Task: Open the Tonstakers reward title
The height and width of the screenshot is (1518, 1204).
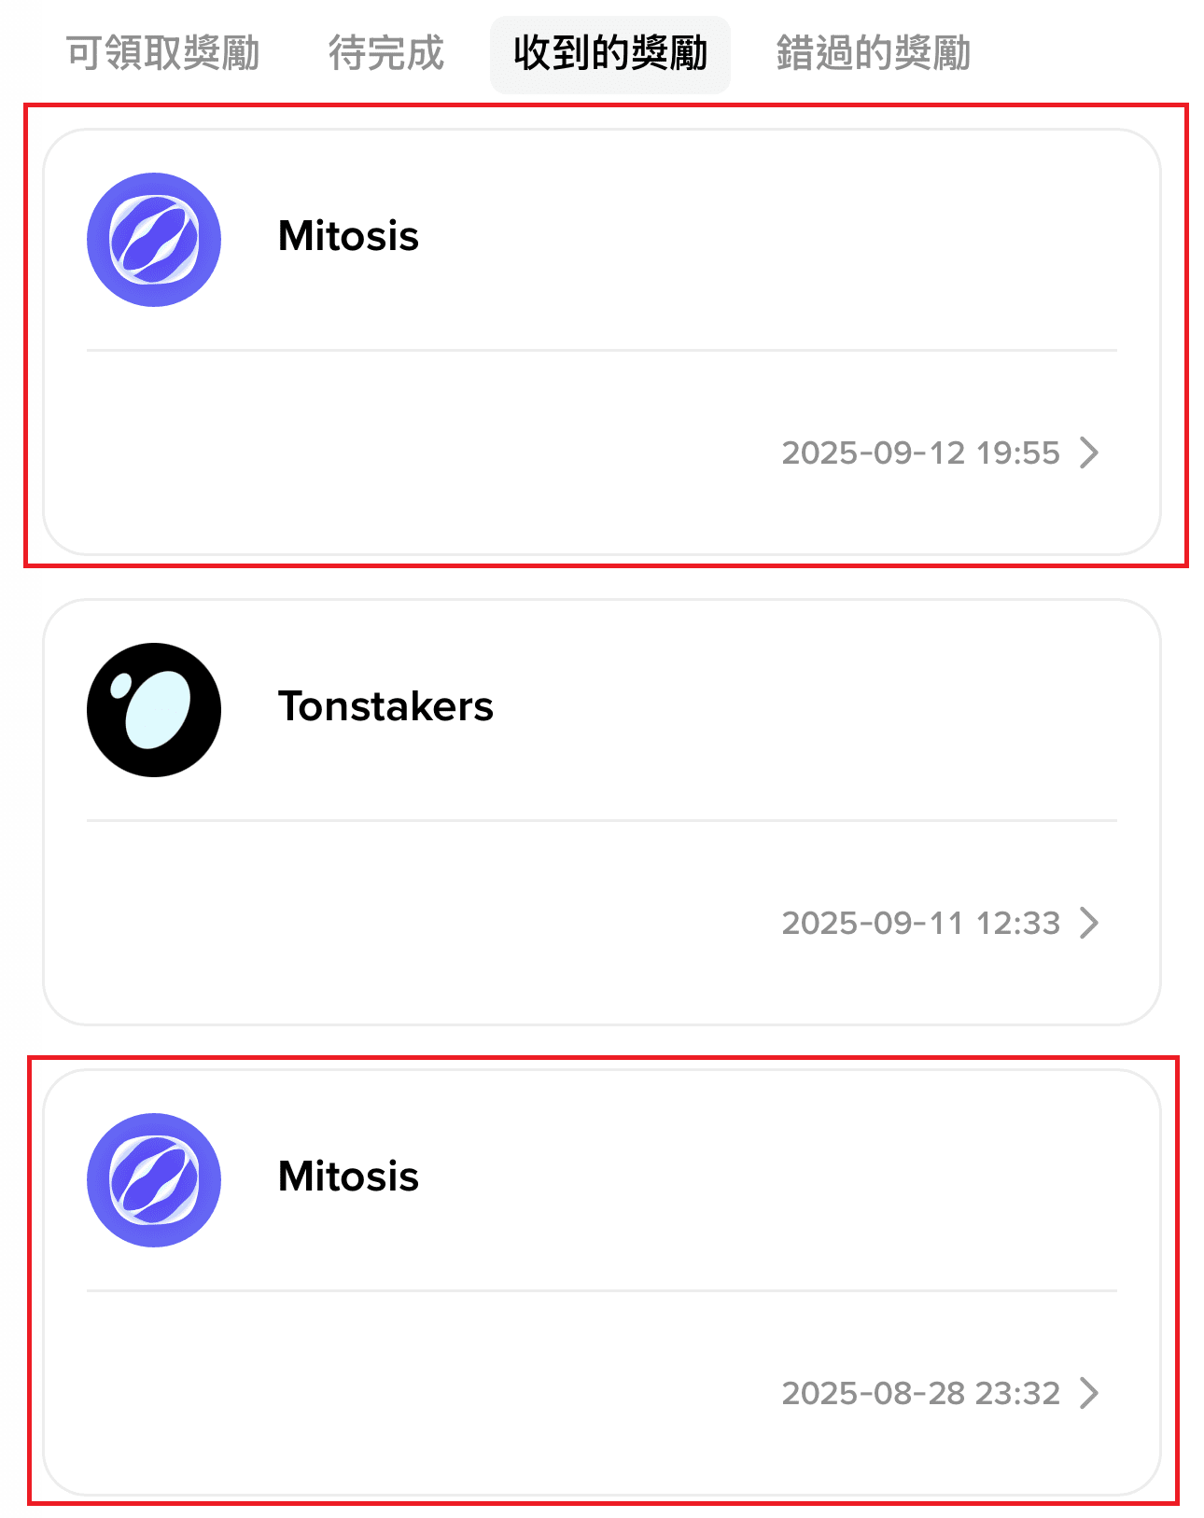Action: coord(385,706)
